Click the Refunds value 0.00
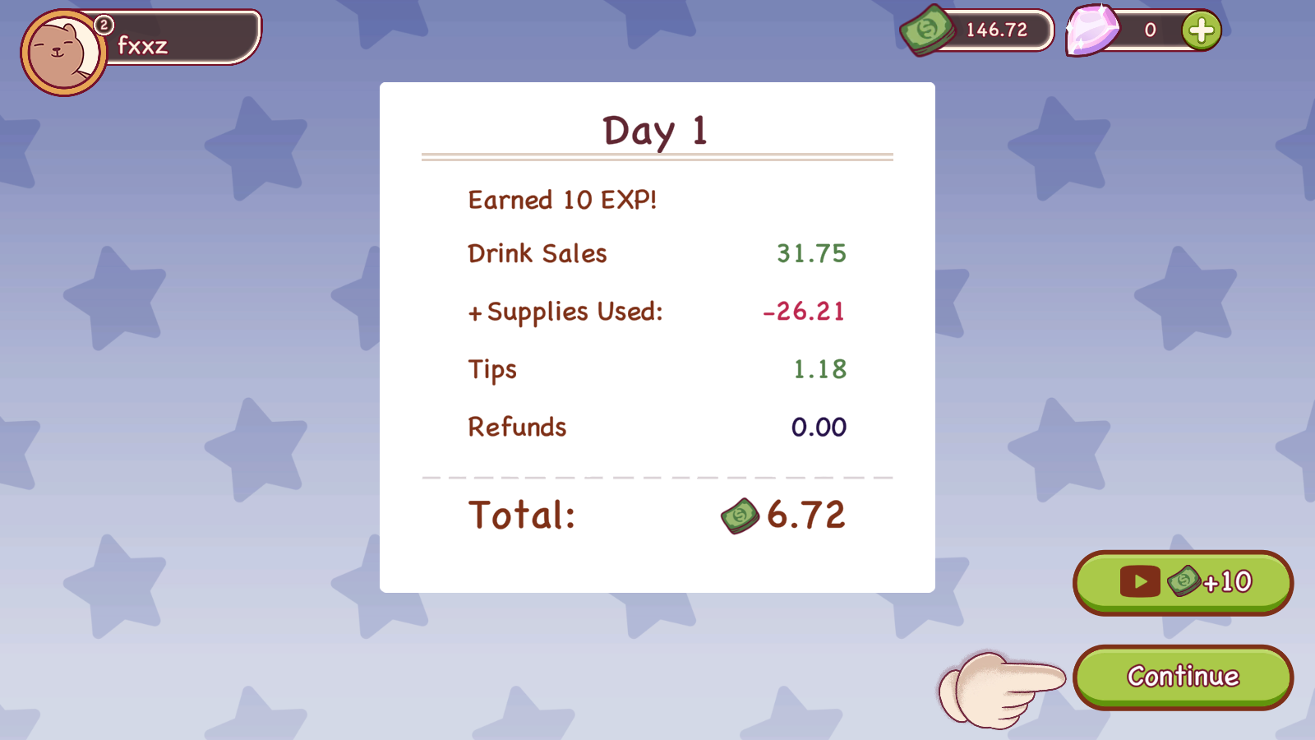 [819, 427]
